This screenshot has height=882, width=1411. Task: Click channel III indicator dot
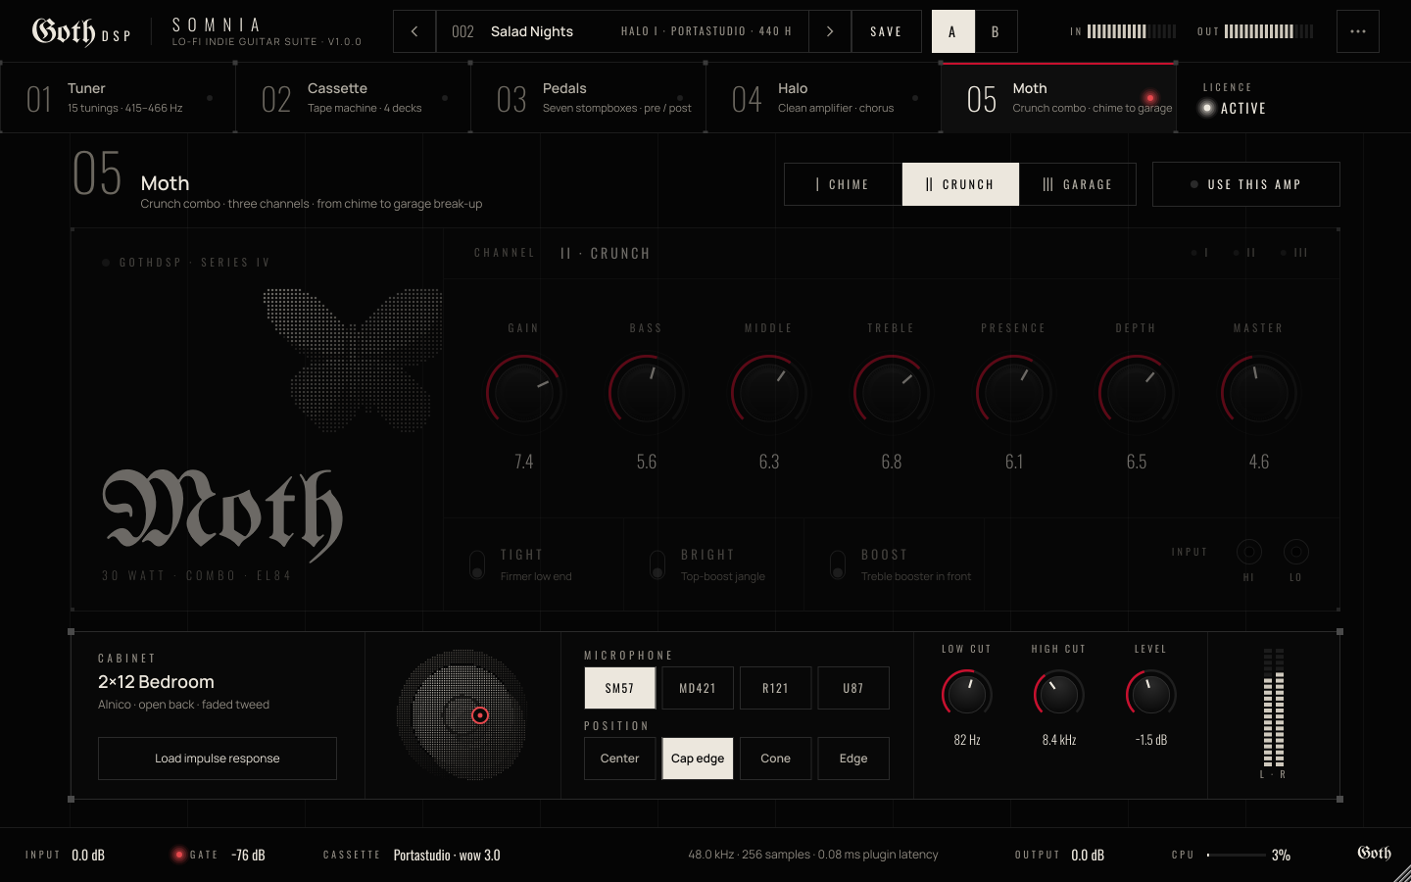(x=1284, y=253)
